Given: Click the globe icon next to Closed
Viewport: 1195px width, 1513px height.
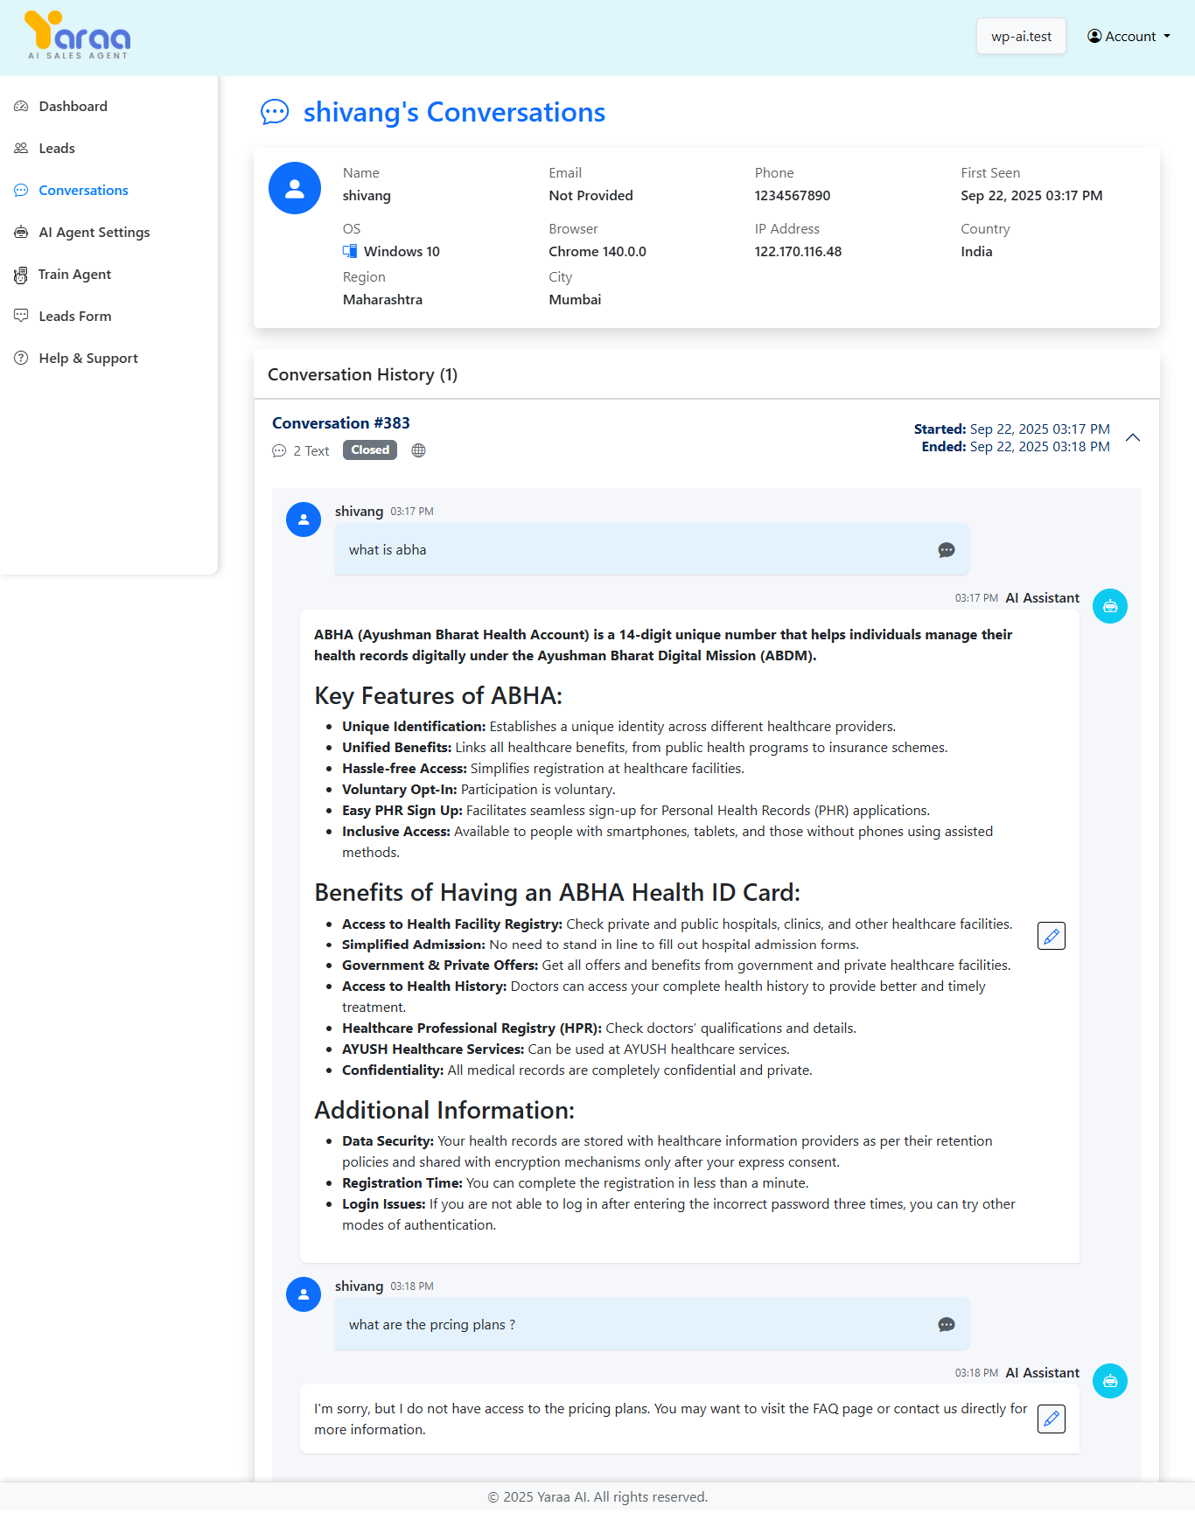Looking at the screenshot, I should (x=419, y=450).
